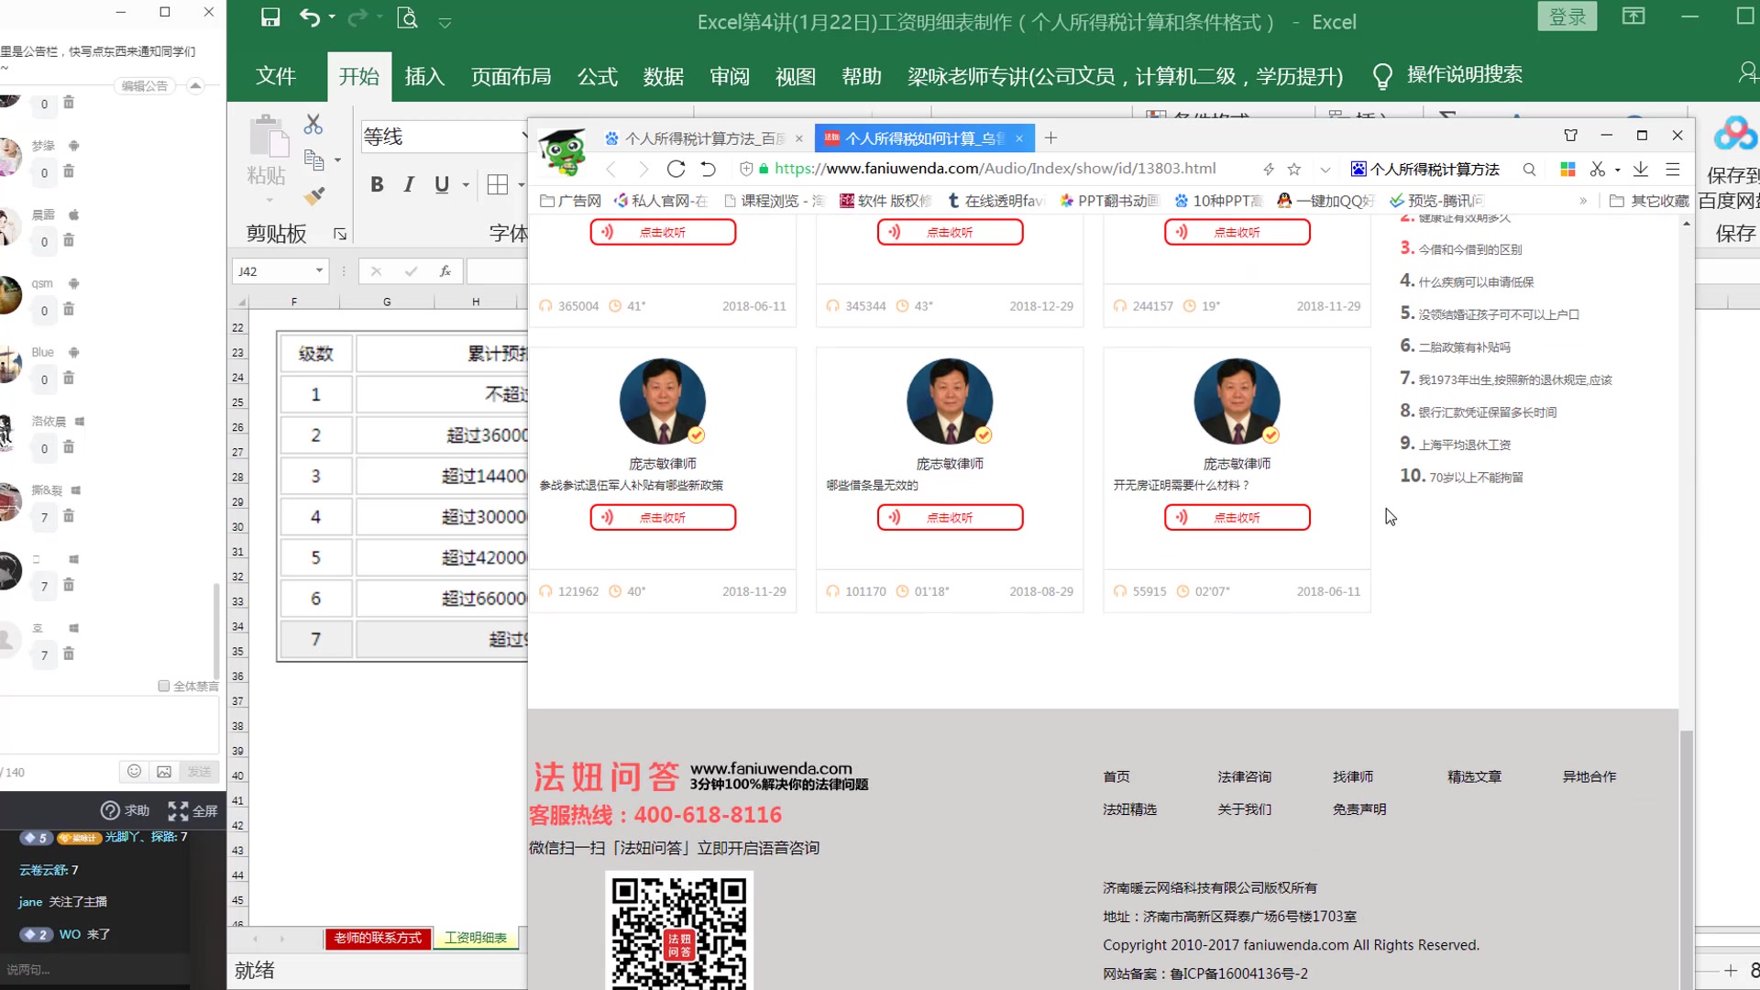Image resolution: width=1760 pixels, height=990 pixels.
Task: Open the browser hamburger menu
Action: (1673, 169)
